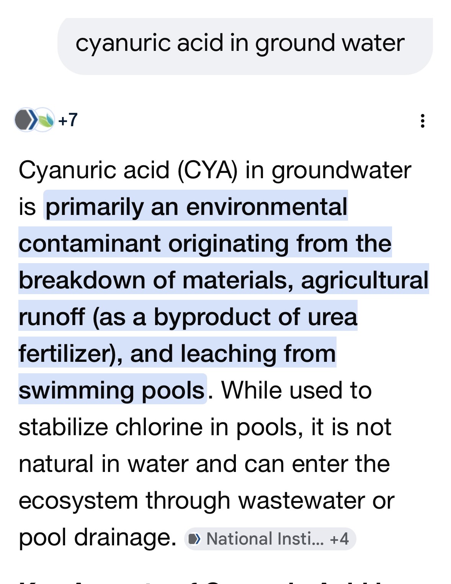Screen dimensions: 451x584
Task: Tap the highlighted phrase "swimming pools"
Action: (x=111, y=390)
